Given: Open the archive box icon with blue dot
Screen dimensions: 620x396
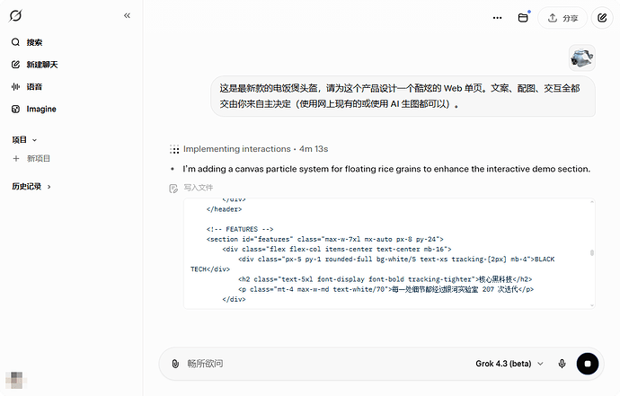Looking at the screenshot, I should pos(523,18).
